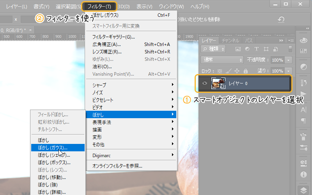Collapse panel dock with double-arrow icon
The image size is (312, 195).
click(x=308, y=28)
